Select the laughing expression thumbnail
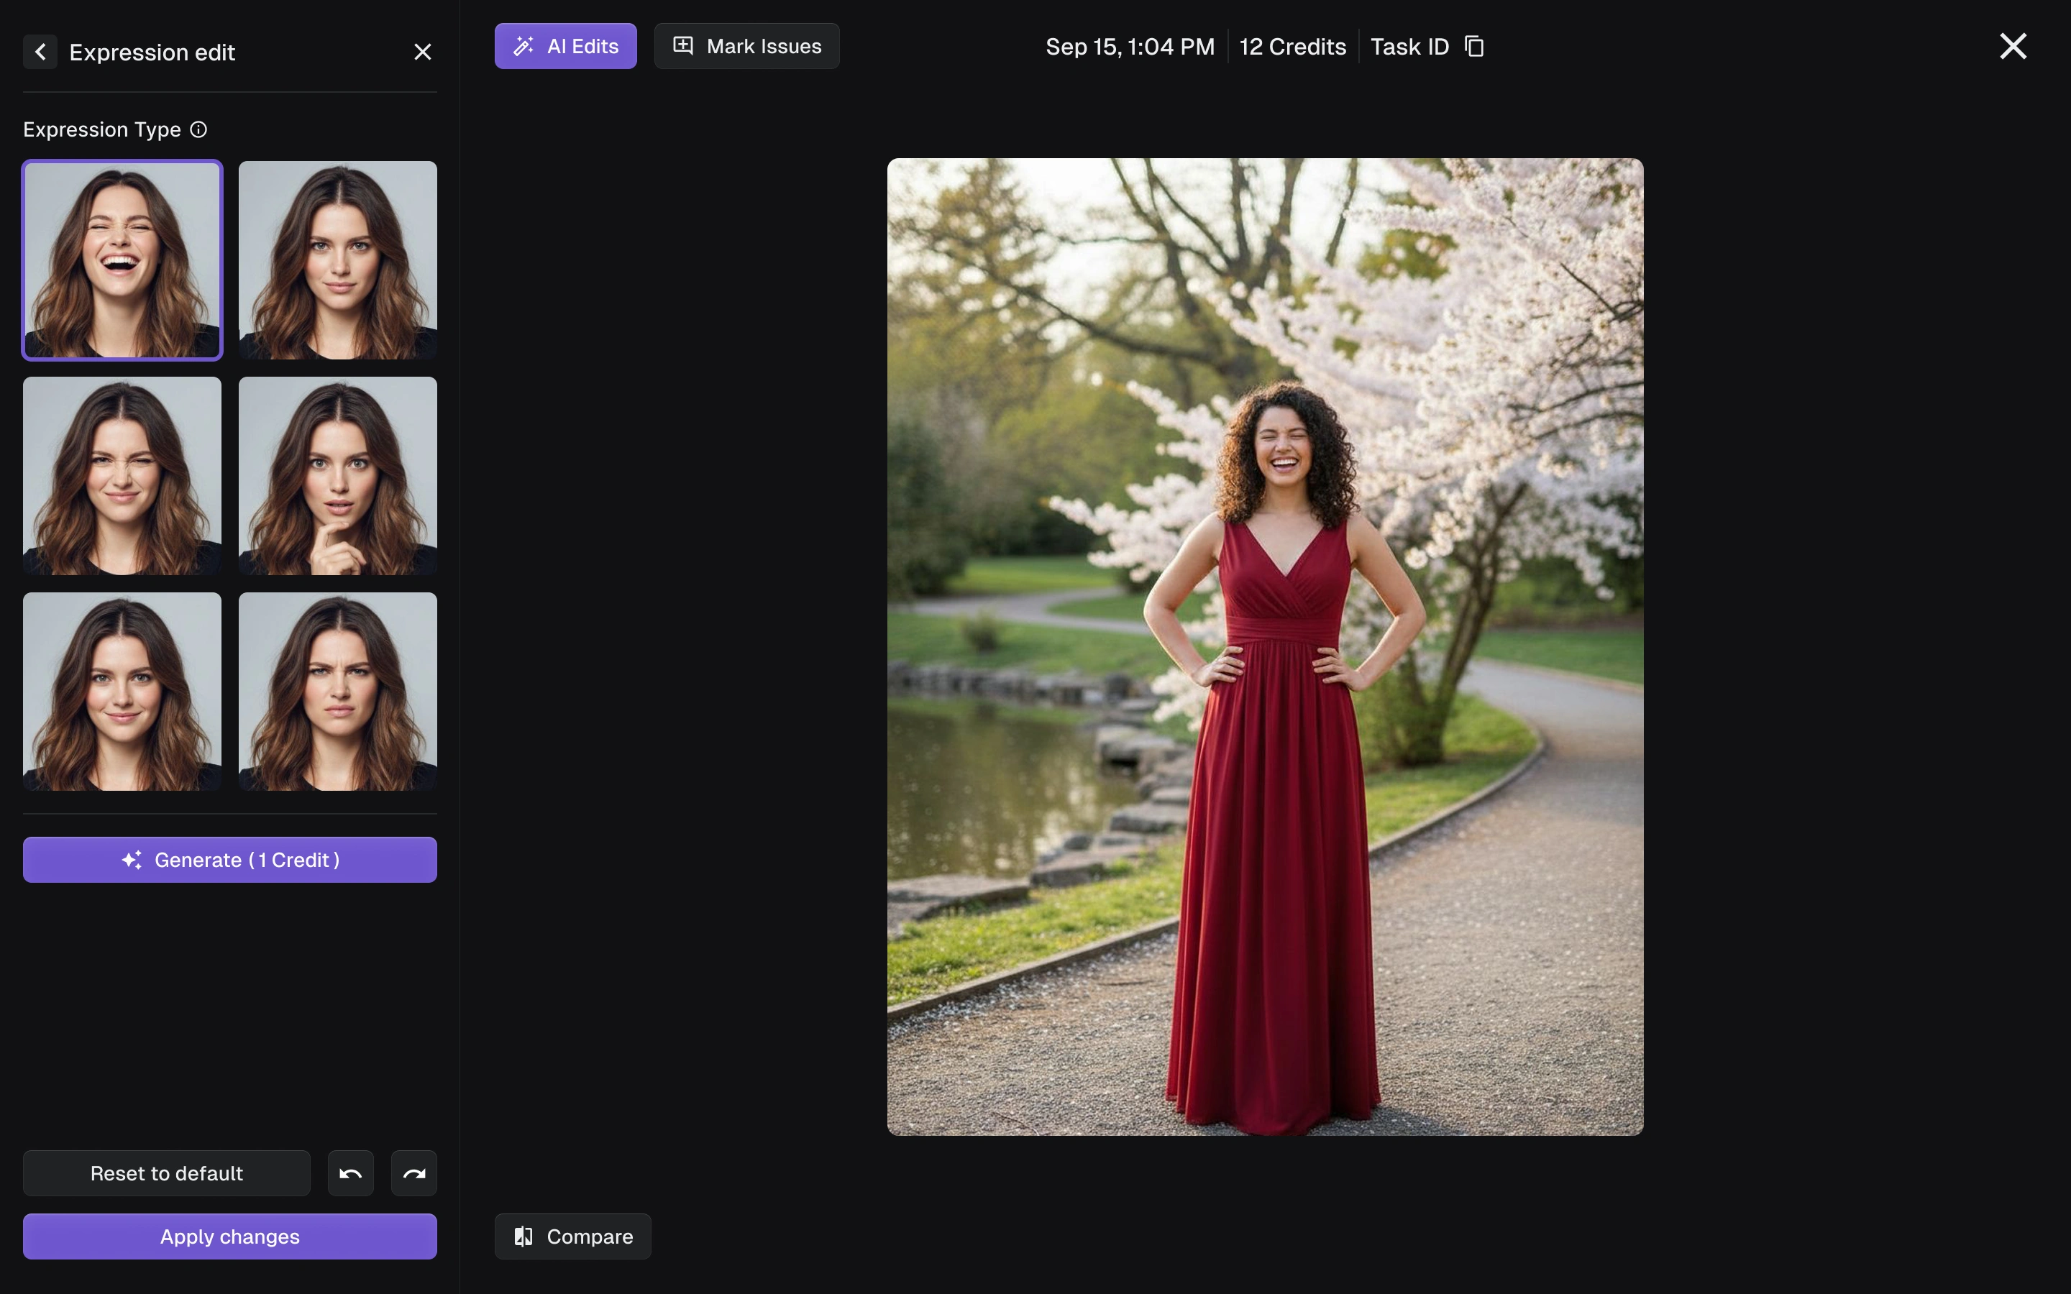This screenshot has height=1294, width=2071. (x=122, y=260)
